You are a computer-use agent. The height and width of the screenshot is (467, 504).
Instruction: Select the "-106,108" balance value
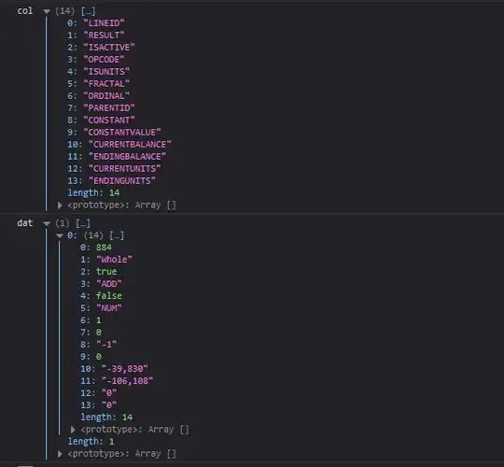click(127, 381)
